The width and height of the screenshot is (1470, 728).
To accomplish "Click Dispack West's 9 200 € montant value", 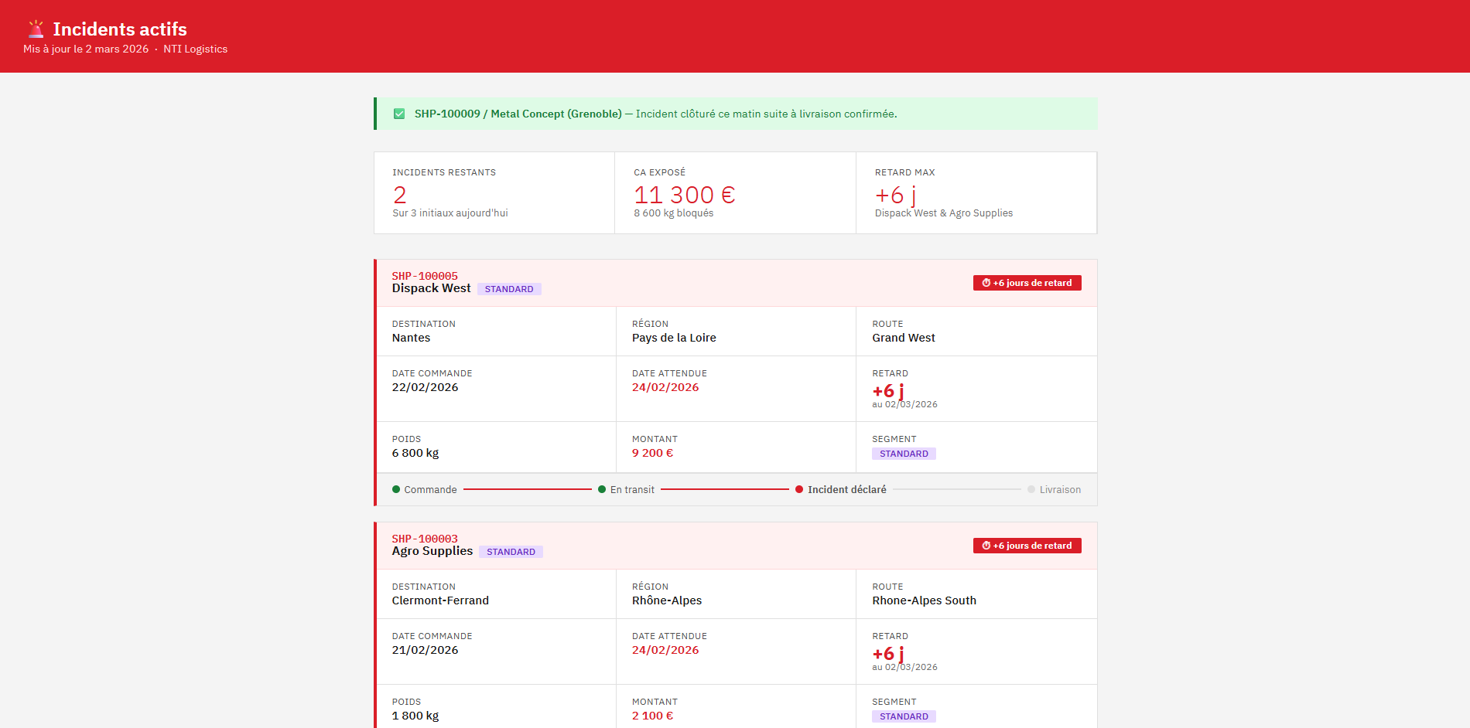I will (652, 453).
